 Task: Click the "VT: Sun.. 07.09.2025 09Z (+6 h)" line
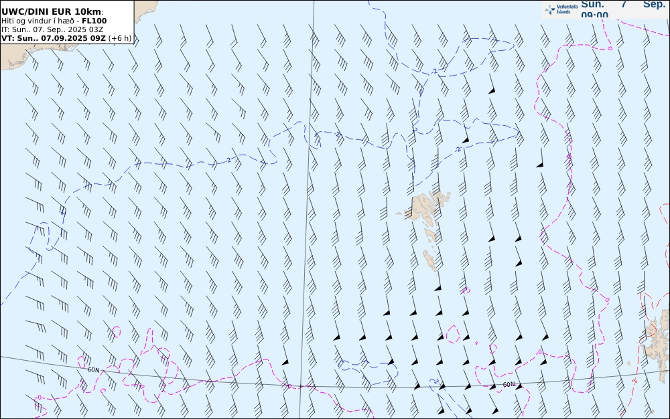pos(66,38)
